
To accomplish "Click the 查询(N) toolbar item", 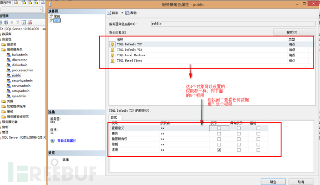I will (x=6, y=2).
